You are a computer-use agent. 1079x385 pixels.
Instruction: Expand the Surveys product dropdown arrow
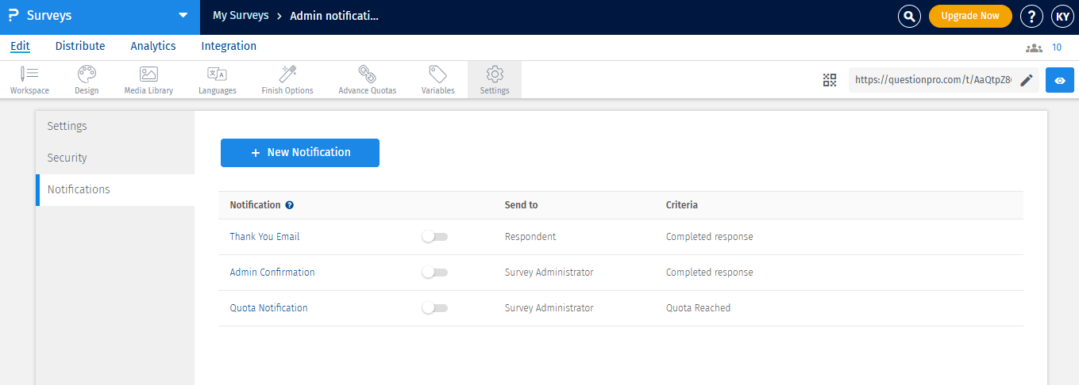point(183,16)
